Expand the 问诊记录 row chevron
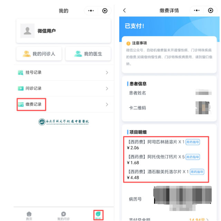 (x=107, y=88)
